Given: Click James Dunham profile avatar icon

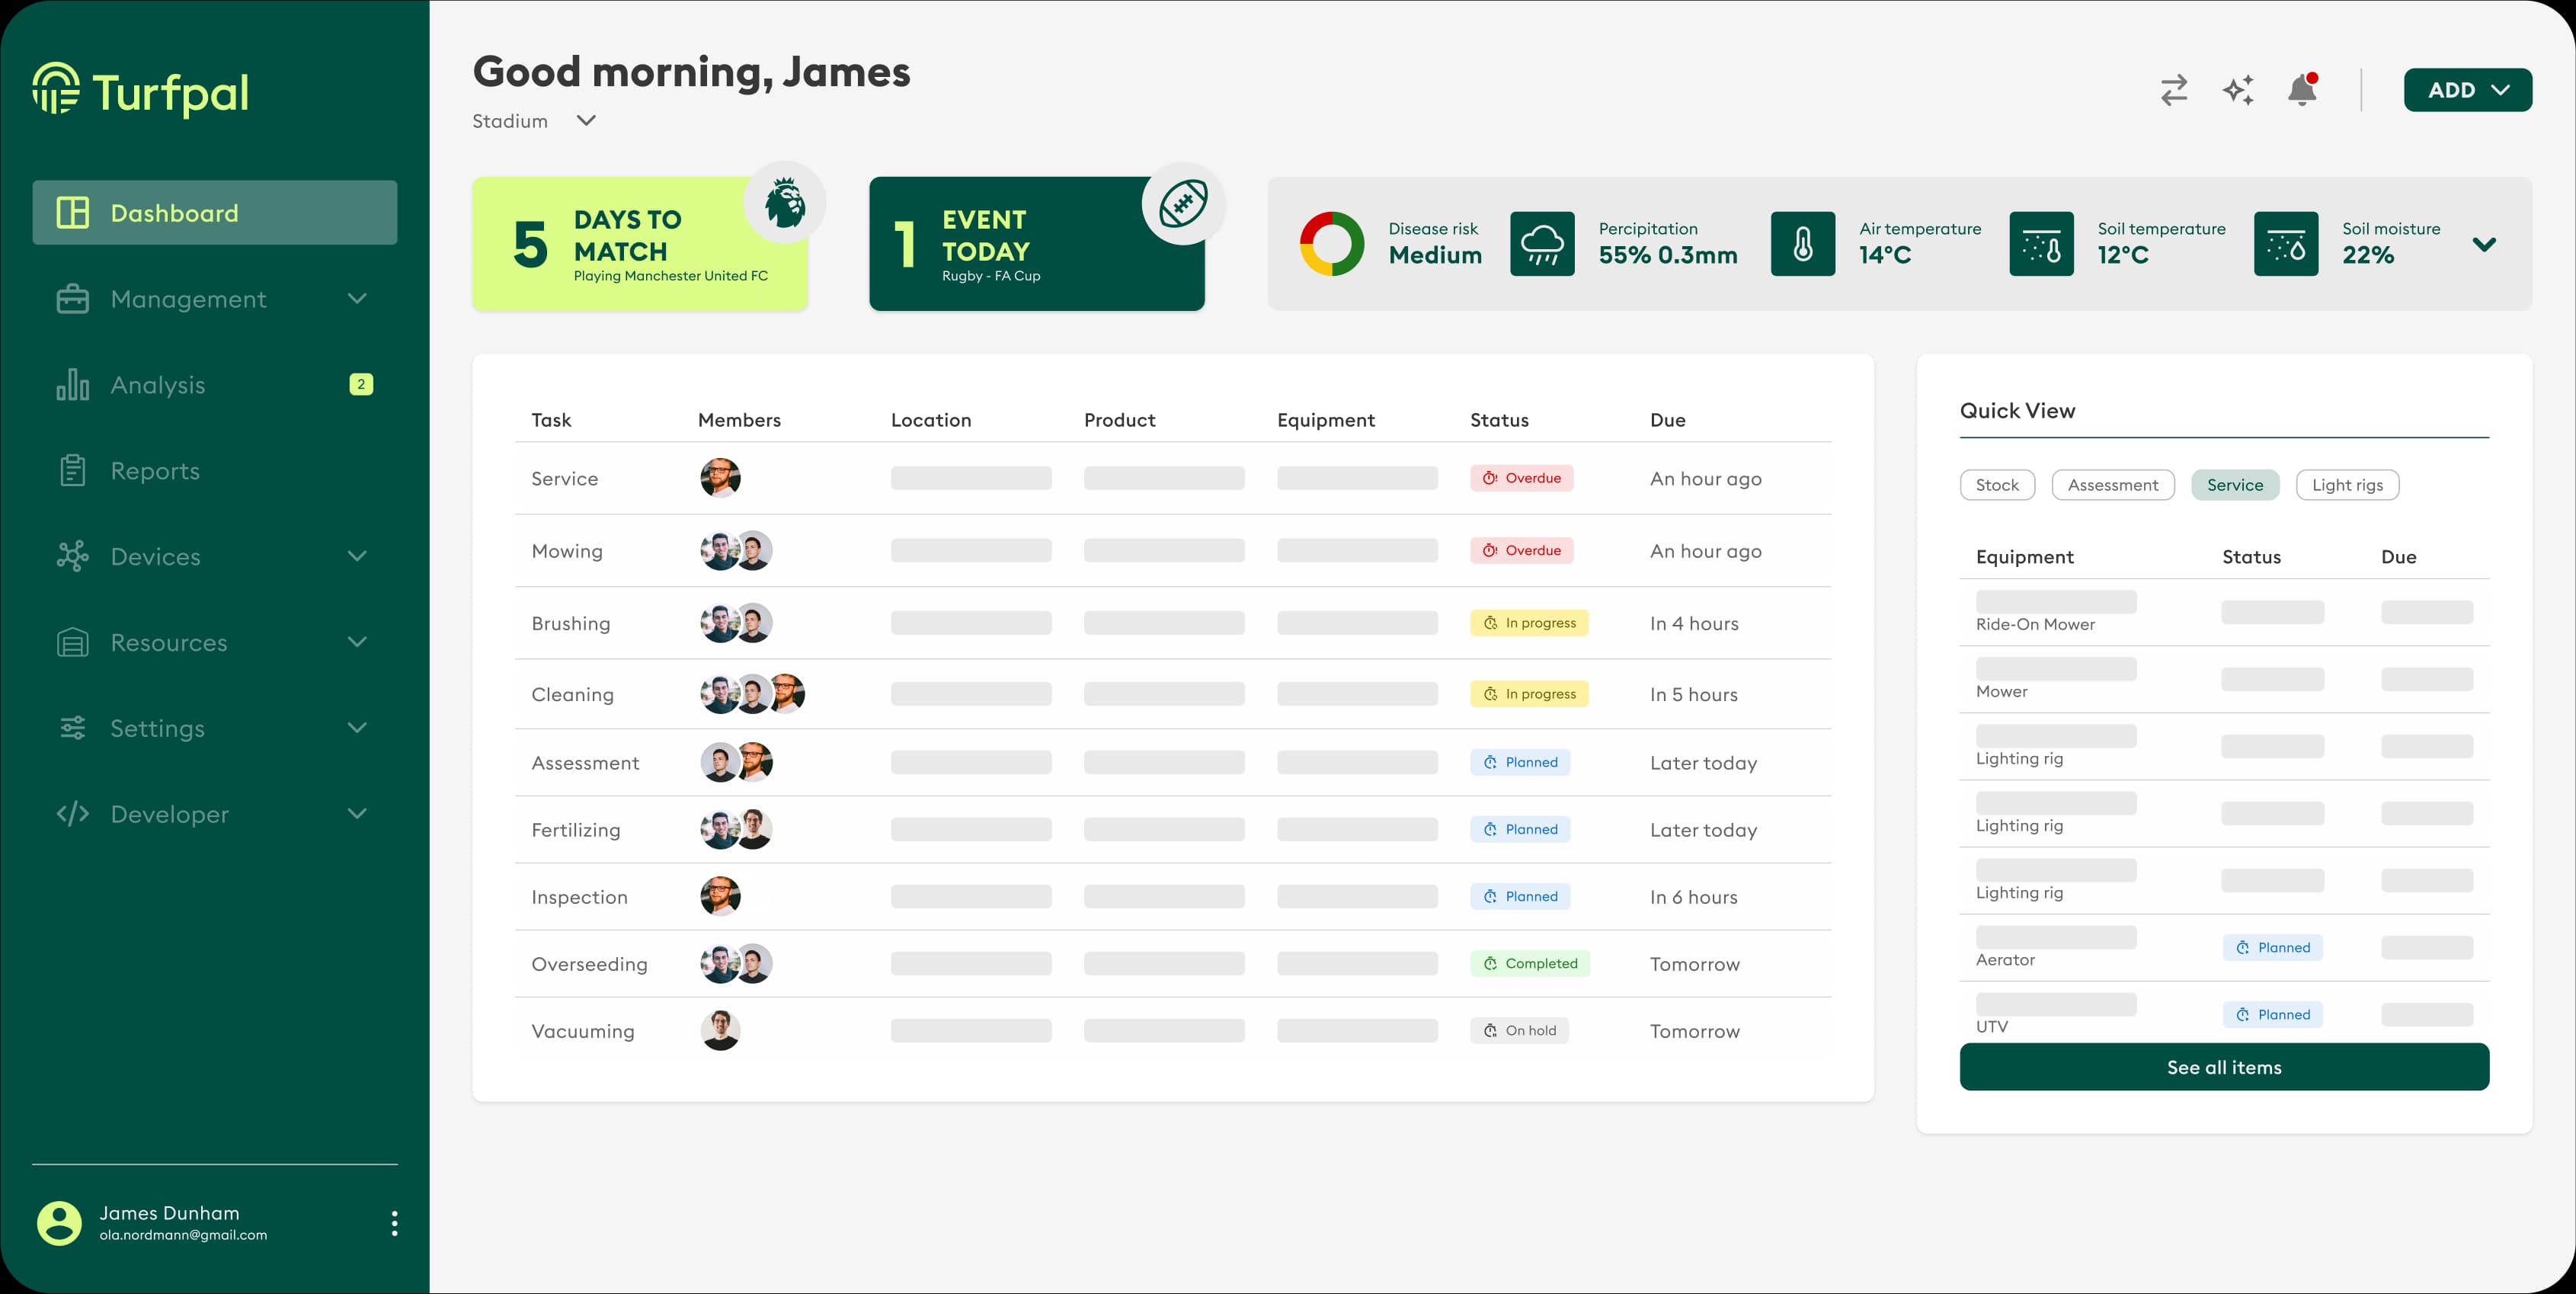Looking at the screenshot, I should [59, 1223].
